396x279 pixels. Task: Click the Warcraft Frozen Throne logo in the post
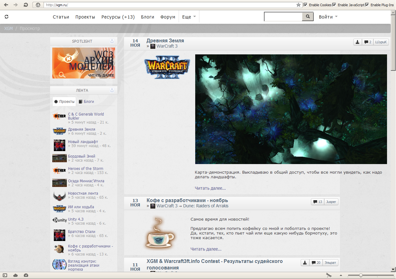tap(167, 67)
